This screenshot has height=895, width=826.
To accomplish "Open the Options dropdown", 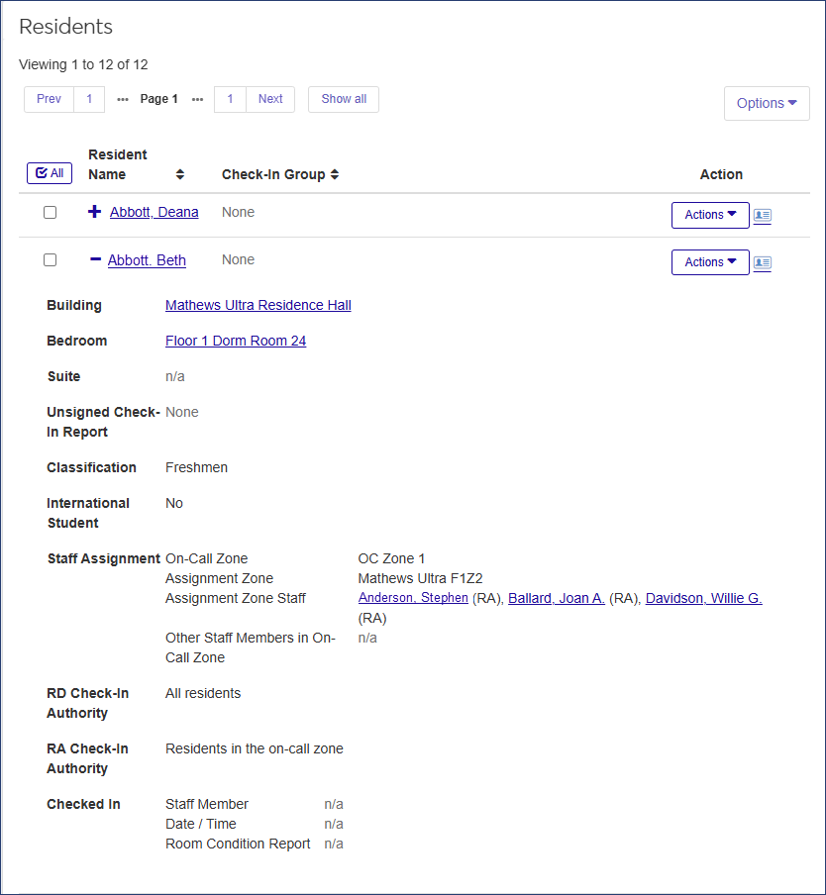I will pyautogui.click(x=767, y=103).
